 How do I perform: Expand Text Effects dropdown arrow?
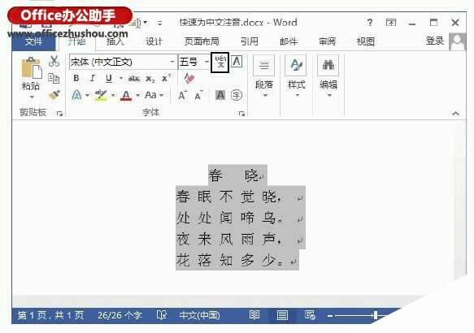[x=87, y=95]
